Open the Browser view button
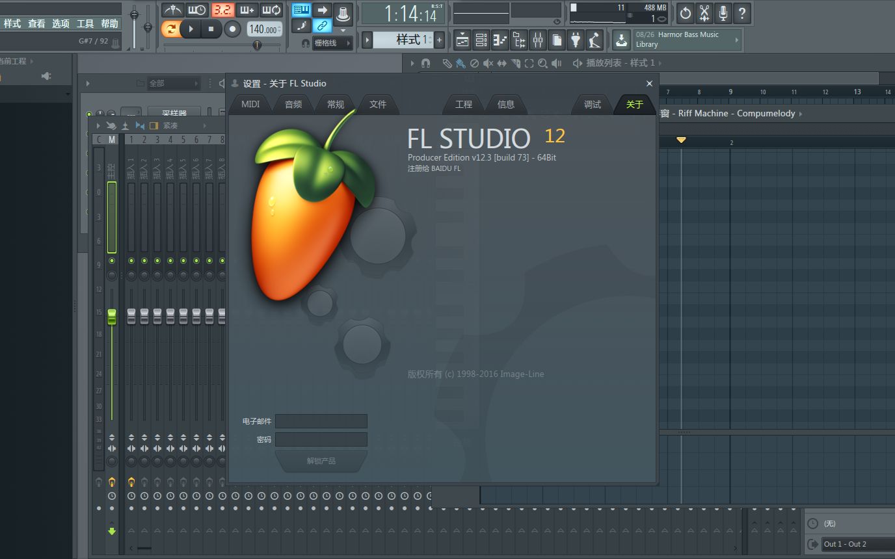The height and width of the screenshot is (559, 895). point(519,40)
